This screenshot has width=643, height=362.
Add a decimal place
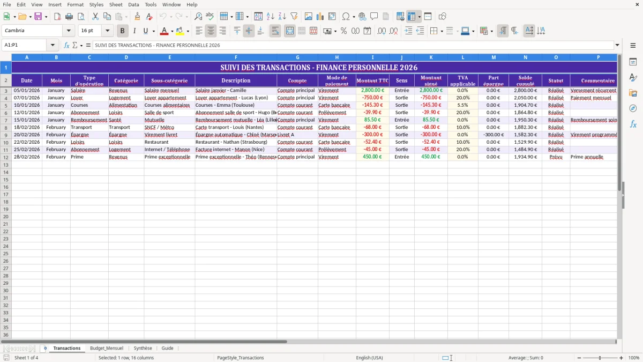pos(382,31)
